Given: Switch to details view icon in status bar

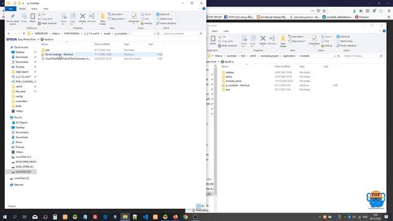Looking at the screenshot, I should pos(198,206).
